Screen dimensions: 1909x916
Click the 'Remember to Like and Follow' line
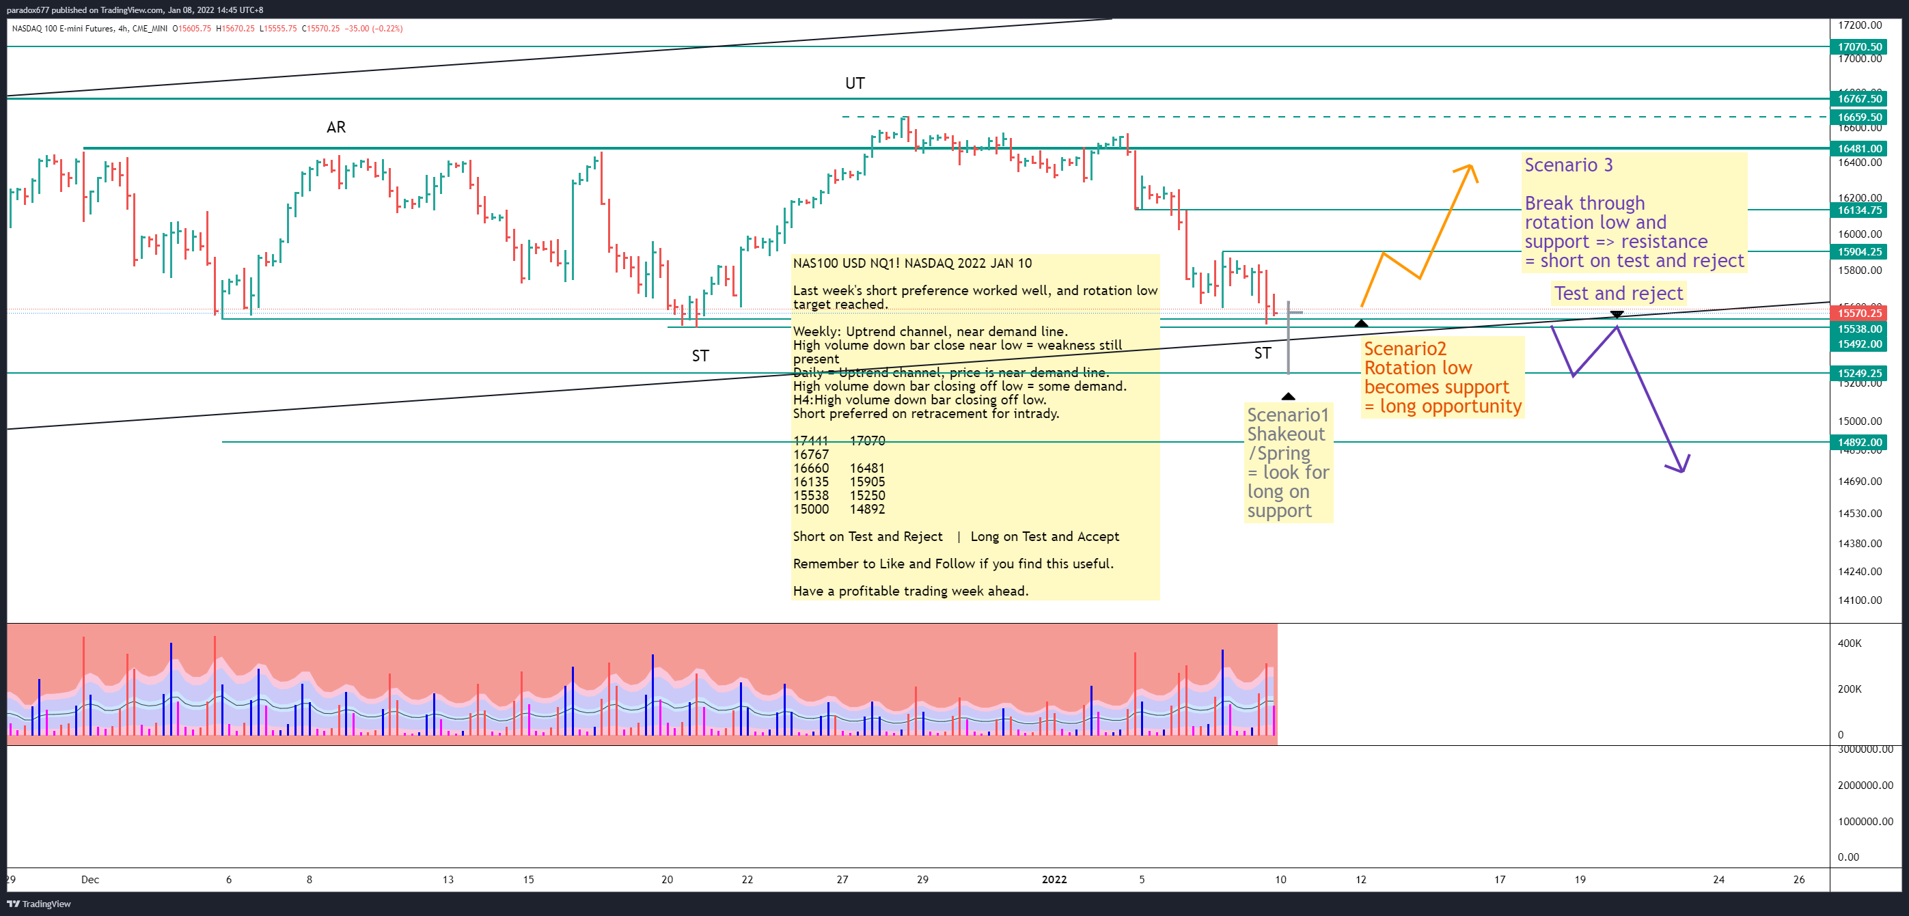click(953, 564)
